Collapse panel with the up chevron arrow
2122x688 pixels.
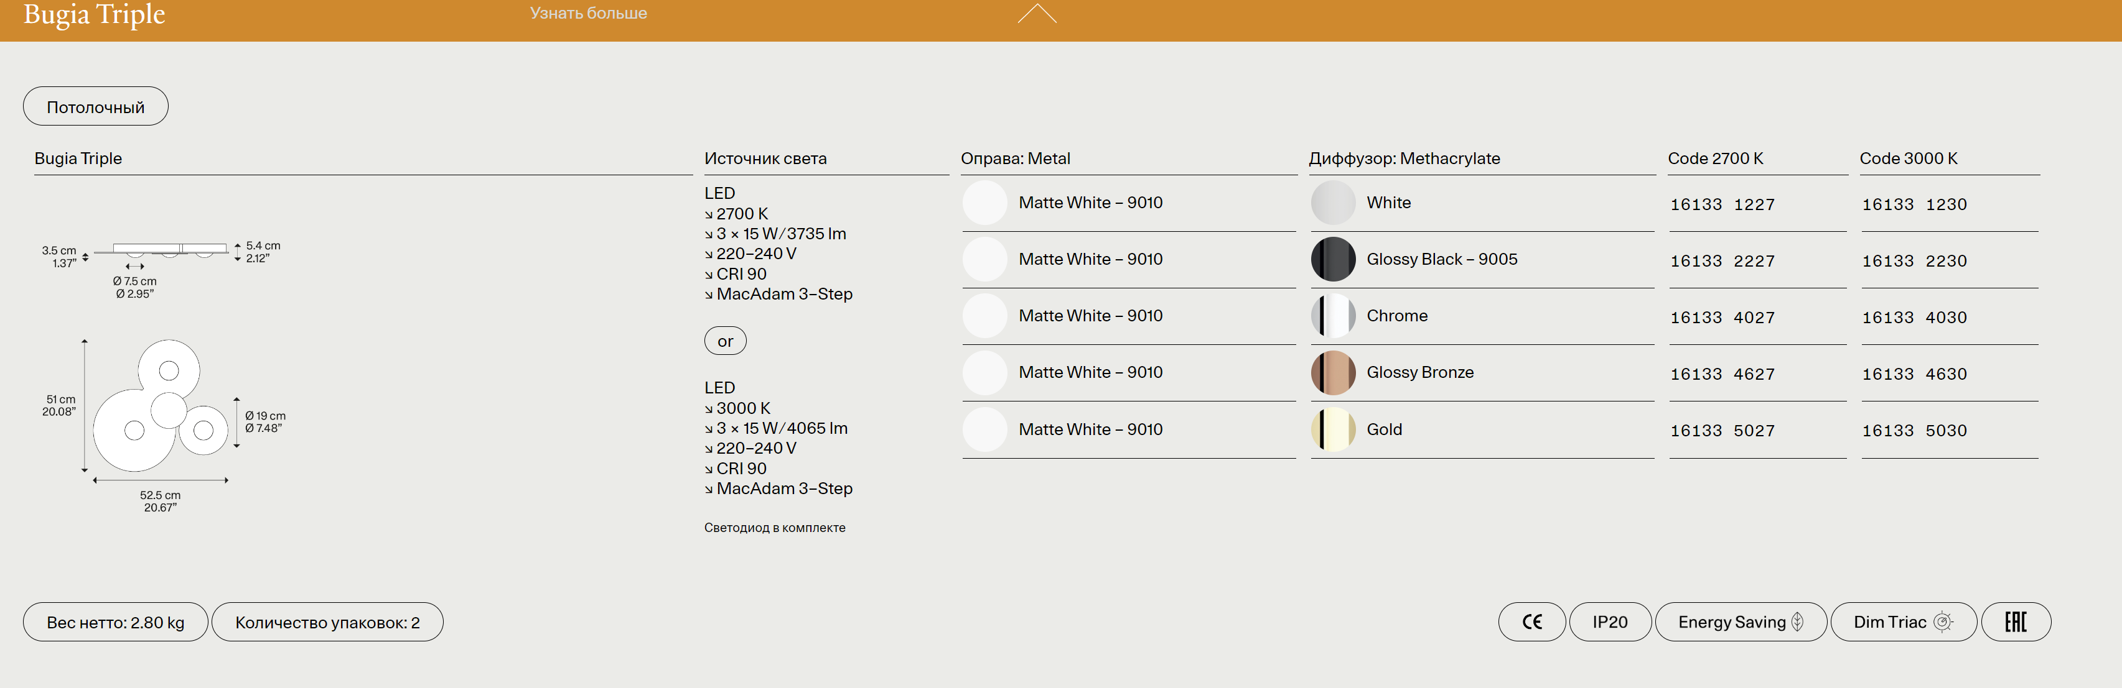1036,14
